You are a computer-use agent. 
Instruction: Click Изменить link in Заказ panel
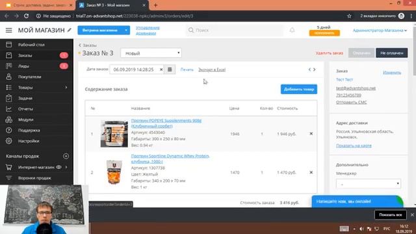coord(392,72)
